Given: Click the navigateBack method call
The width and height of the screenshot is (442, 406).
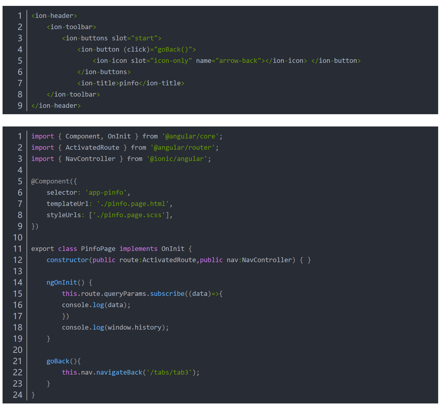Looking at the screenshot, I should (119, 372).
